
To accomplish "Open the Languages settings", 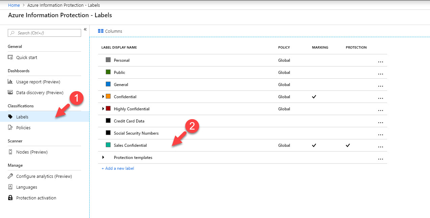I will (x=27, y=187).
